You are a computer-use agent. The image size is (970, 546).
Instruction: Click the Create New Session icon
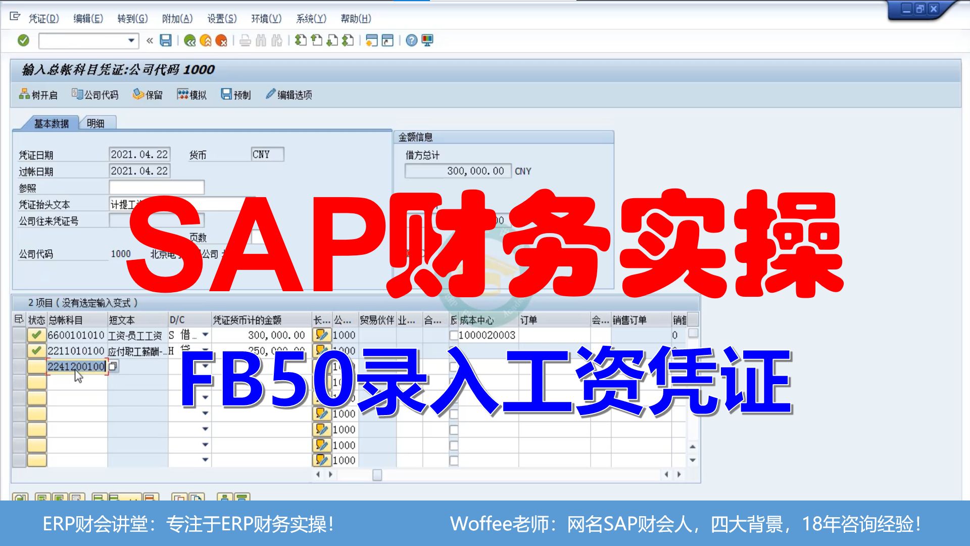coord(372,40)
